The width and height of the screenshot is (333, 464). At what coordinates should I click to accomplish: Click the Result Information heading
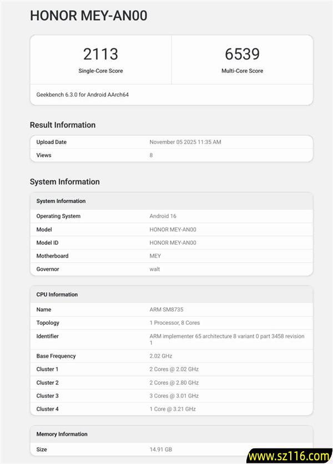pos(63,125)
